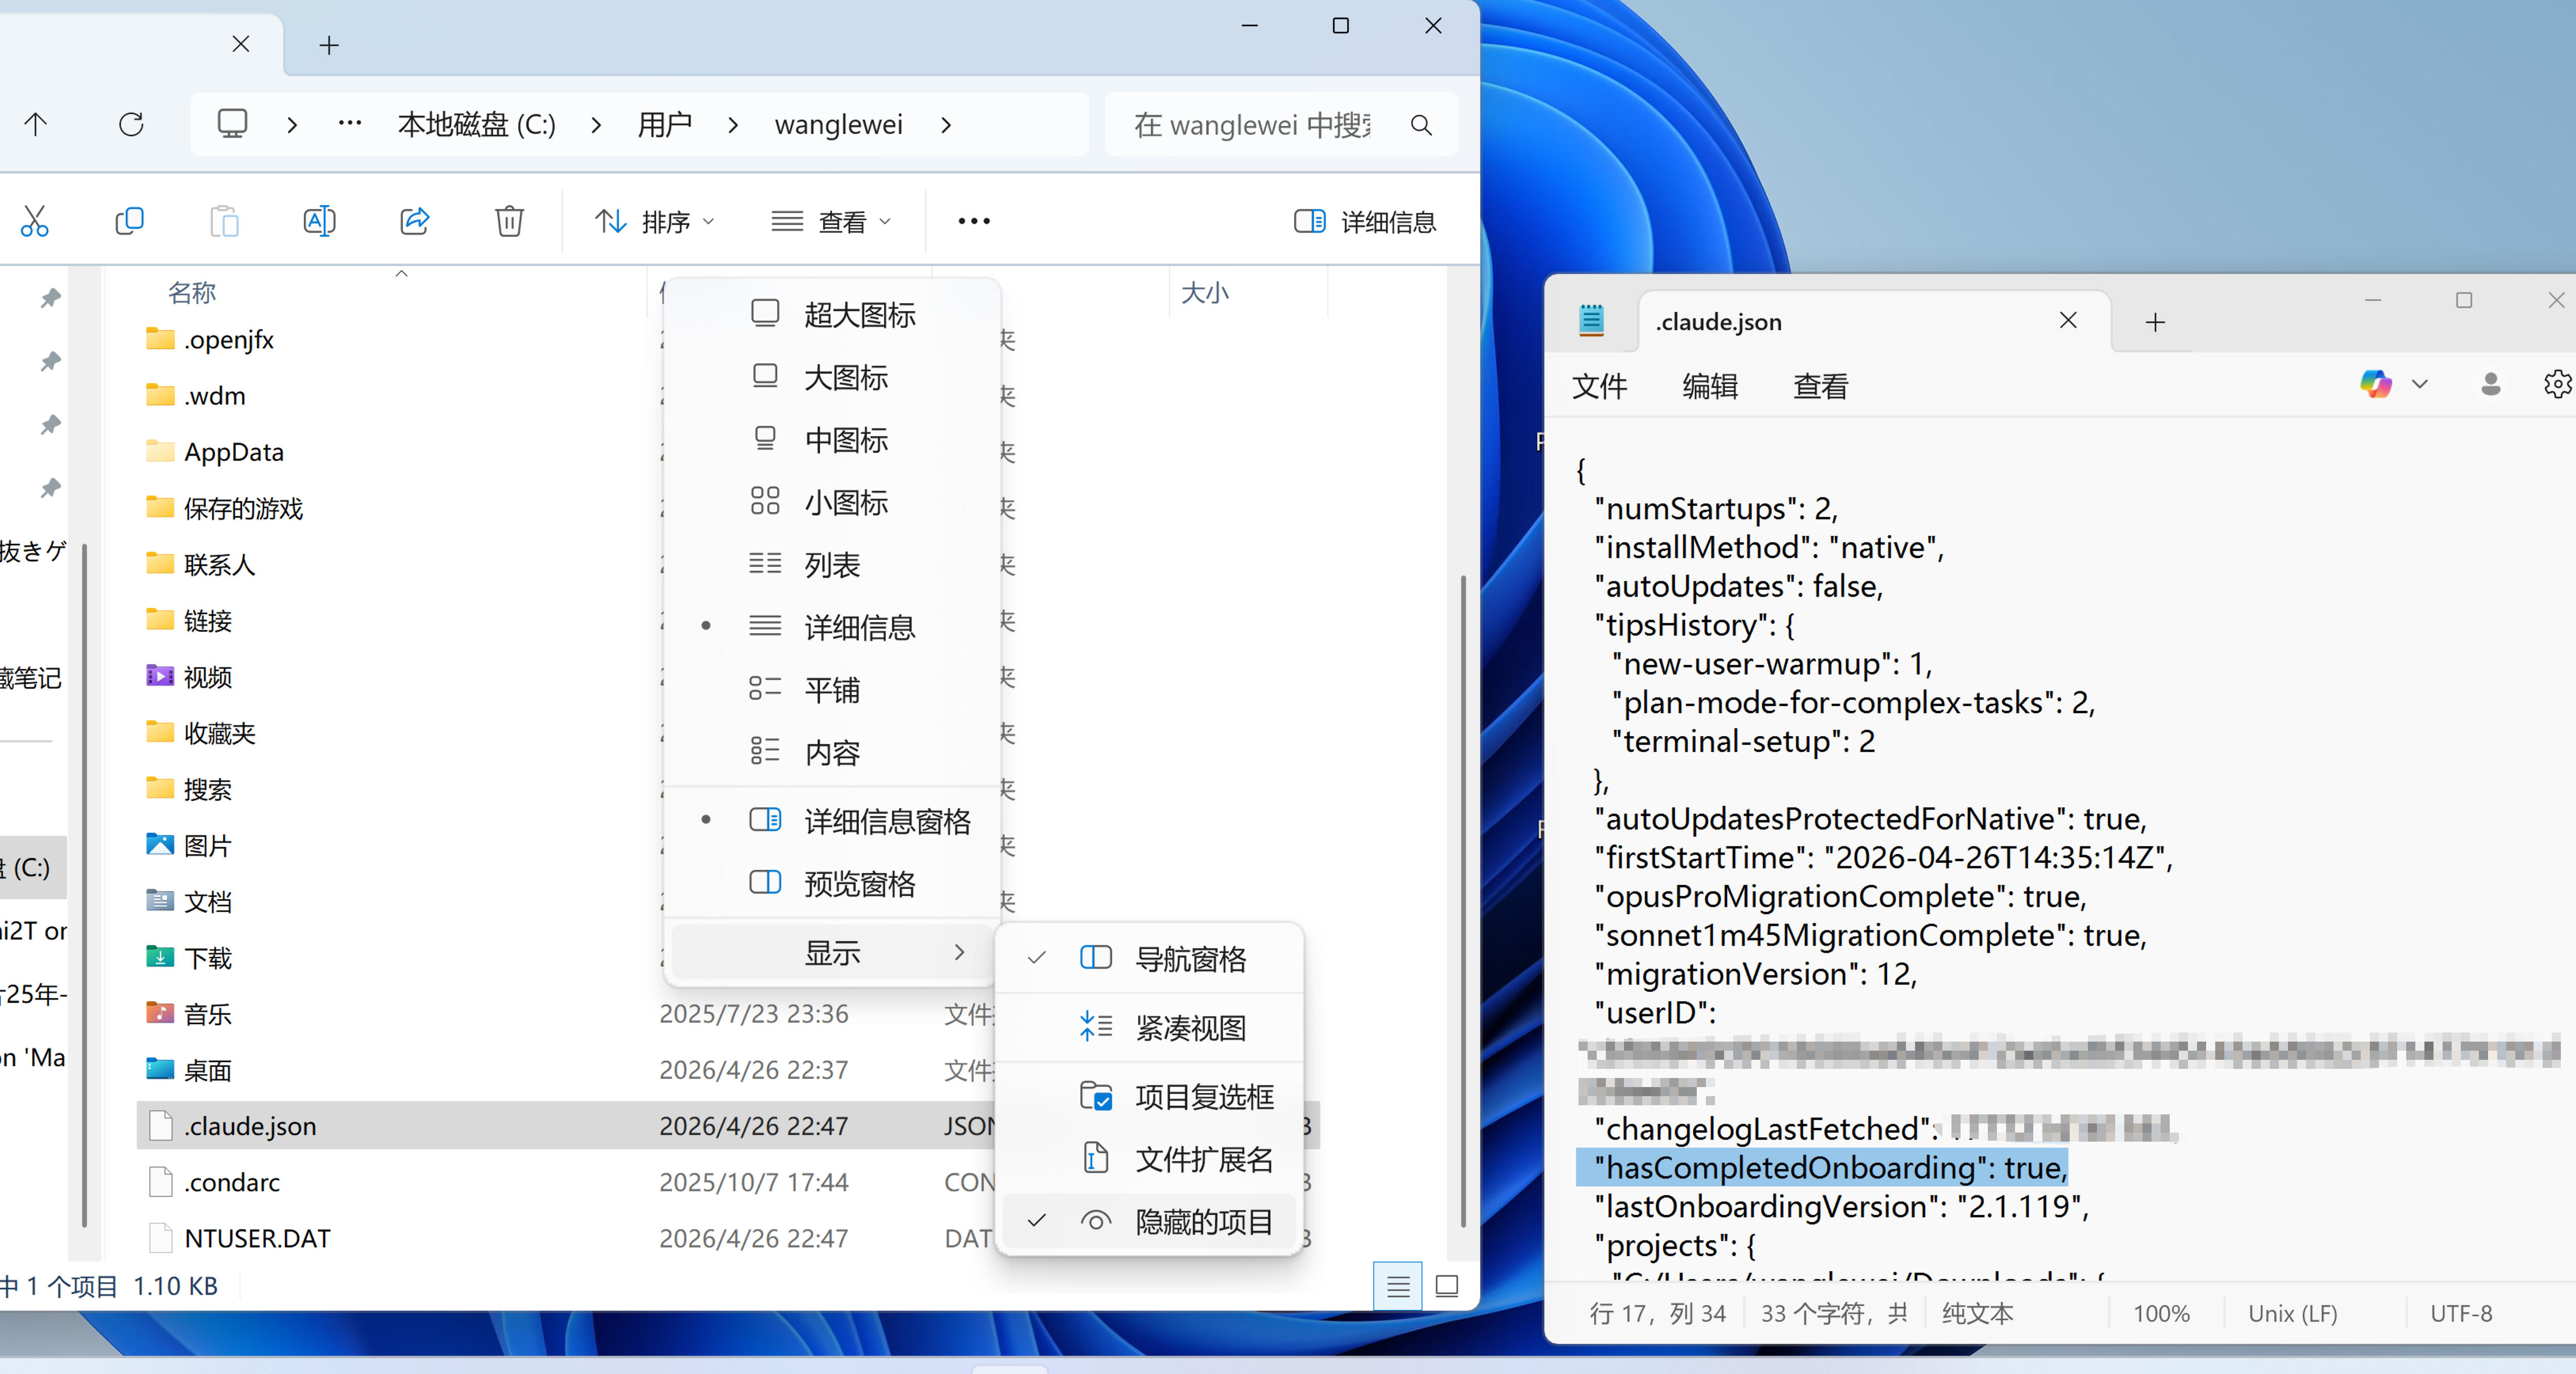The width and height of the screenshot is (2576, 1374).
Task: Click the 名称 column header
Action: 192,292
